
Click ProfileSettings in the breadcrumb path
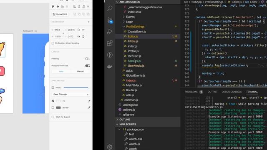[x=214, y=2]
